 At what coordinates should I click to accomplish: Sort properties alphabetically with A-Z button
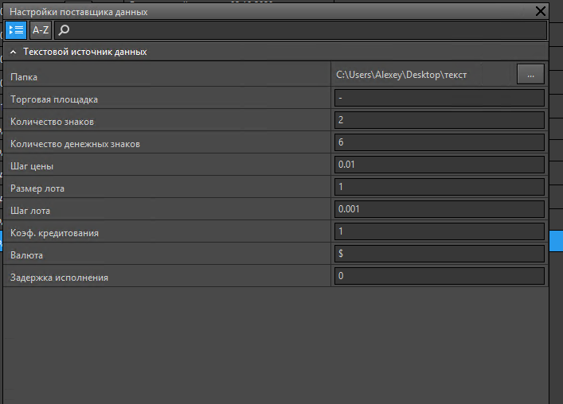(41, 30)
